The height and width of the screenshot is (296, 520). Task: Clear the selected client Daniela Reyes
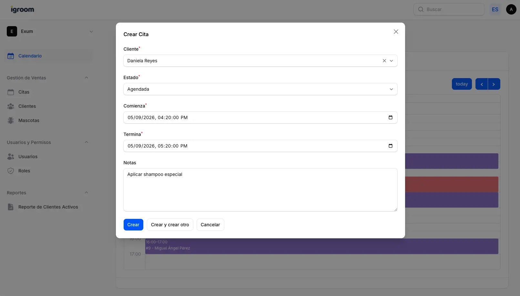[x=384, y=61]
